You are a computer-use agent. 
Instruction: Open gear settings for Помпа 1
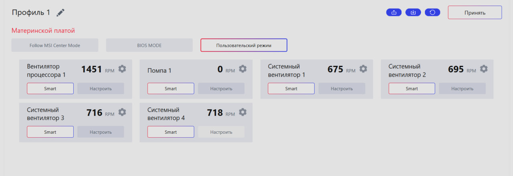click(242, 69)
